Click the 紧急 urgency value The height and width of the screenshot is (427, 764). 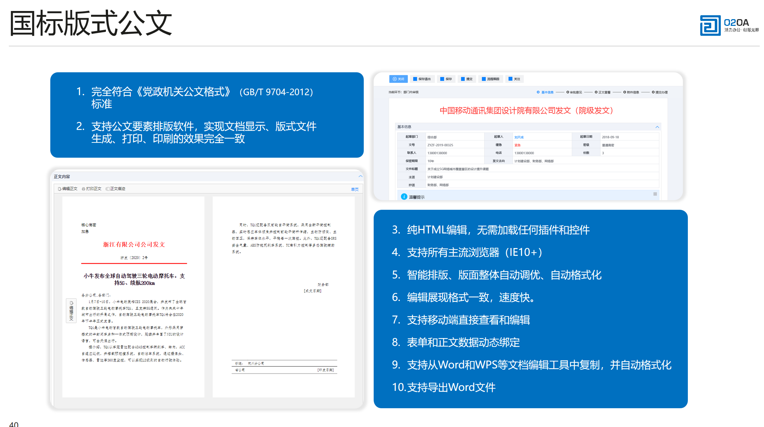tap(517, 145)
